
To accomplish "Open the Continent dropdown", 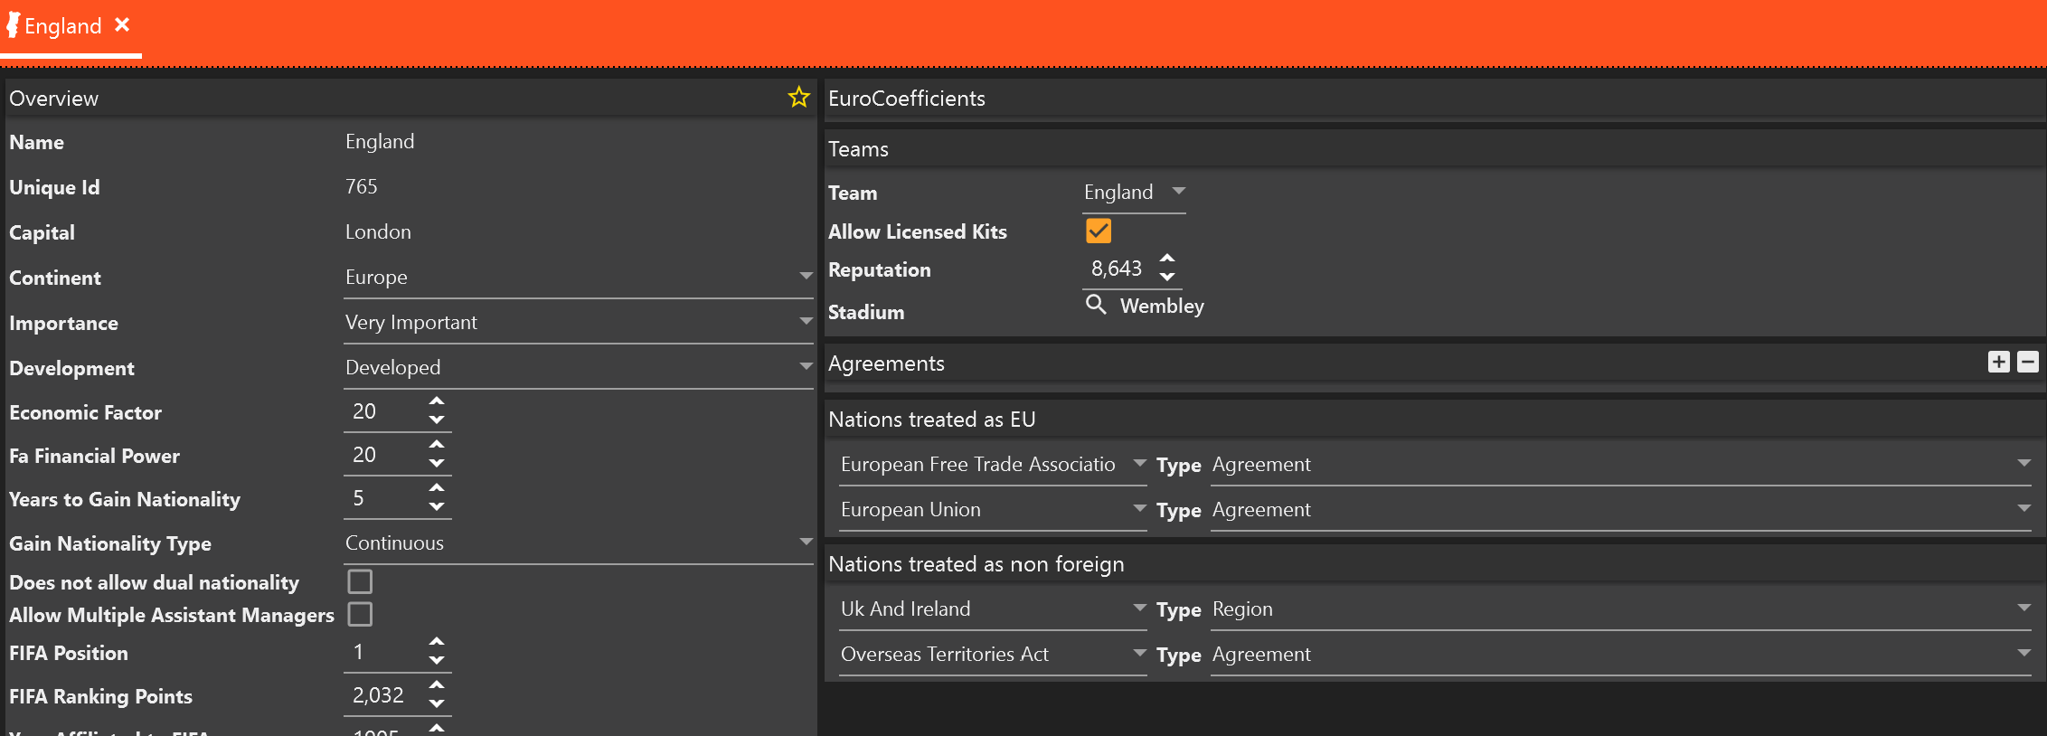I will click(579, 278).
